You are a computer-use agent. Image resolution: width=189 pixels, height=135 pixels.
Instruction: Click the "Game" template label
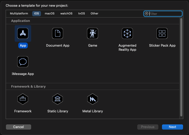[x=93, y=46]
